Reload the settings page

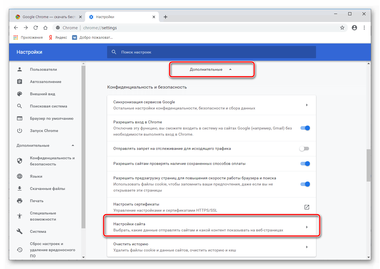pyautogui.click(x=36, y=28)
